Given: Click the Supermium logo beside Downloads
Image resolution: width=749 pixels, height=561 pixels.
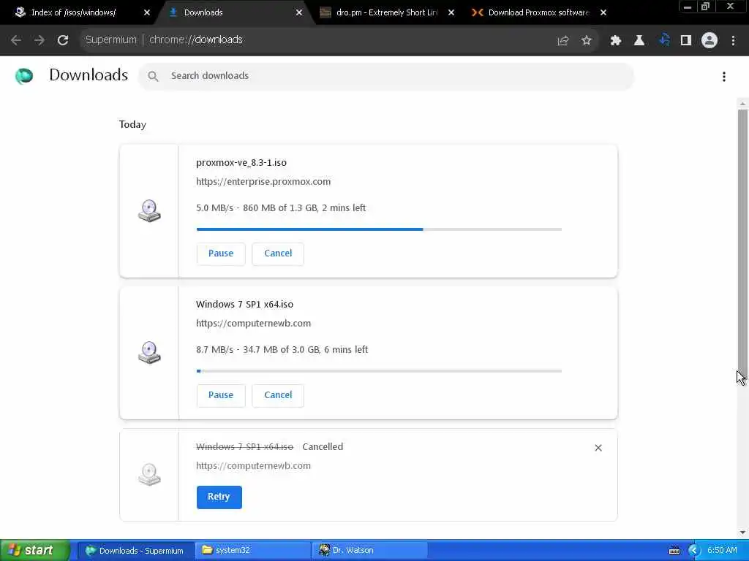Looking at the screenshot, I should (x=24, y=76).
